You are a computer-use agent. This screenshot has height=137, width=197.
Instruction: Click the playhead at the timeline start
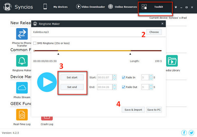click(x=34, y=51)
